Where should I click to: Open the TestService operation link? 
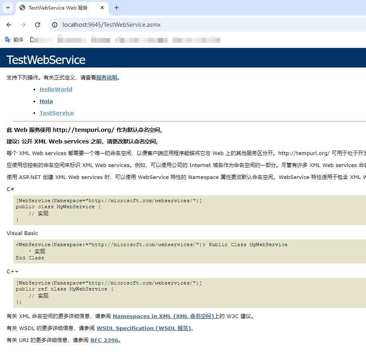point(57,113)
